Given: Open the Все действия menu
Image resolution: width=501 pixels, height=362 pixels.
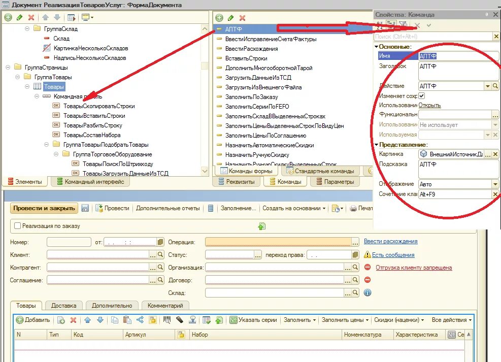Looking at the screenshot, I should pos(451,320).
